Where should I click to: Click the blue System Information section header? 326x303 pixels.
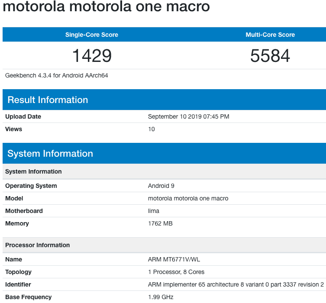pyautogui.click(x=50, y=154)
